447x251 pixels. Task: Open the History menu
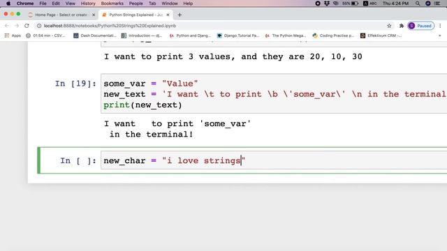88,3
